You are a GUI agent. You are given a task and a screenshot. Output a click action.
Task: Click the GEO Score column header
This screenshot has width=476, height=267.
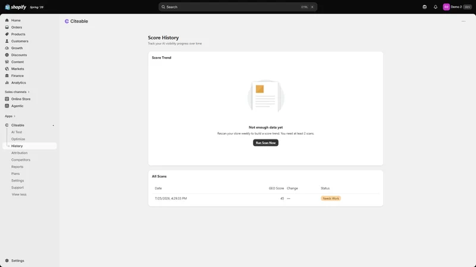click(276, 188)
